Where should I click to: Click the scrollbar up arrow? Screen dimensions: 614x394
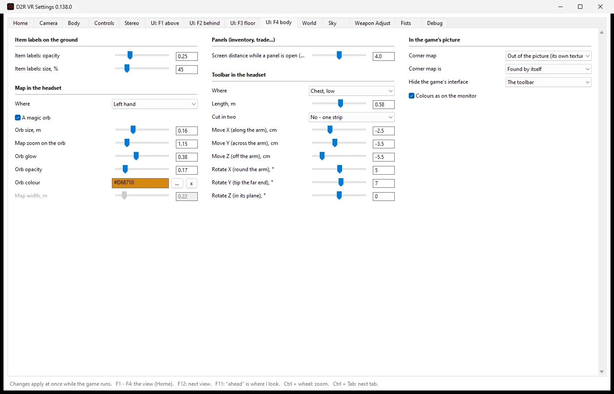pyautogui.click(x=602, y=32)
